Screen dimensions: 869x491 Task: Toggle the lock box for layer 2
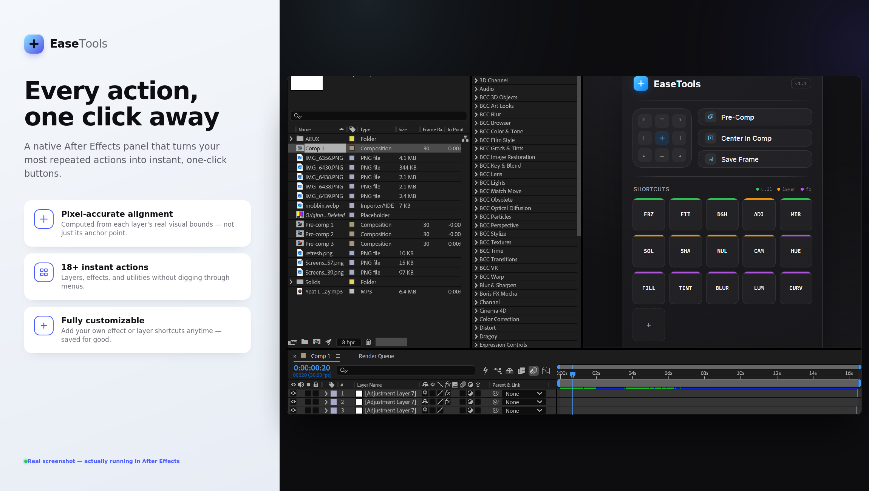pyautogui.click(x=315, y=402)
